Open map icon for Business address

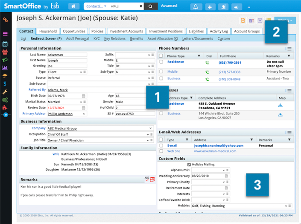tap(280, 115)
